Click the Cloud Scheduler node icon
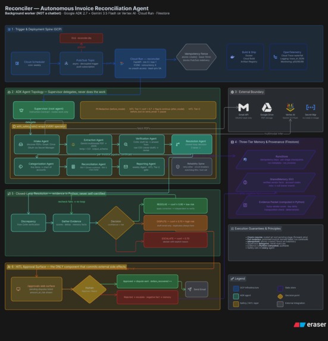 [17, 63]
